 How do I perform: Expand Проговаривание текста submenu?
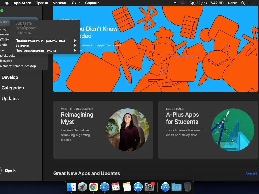tap(45, 50)
